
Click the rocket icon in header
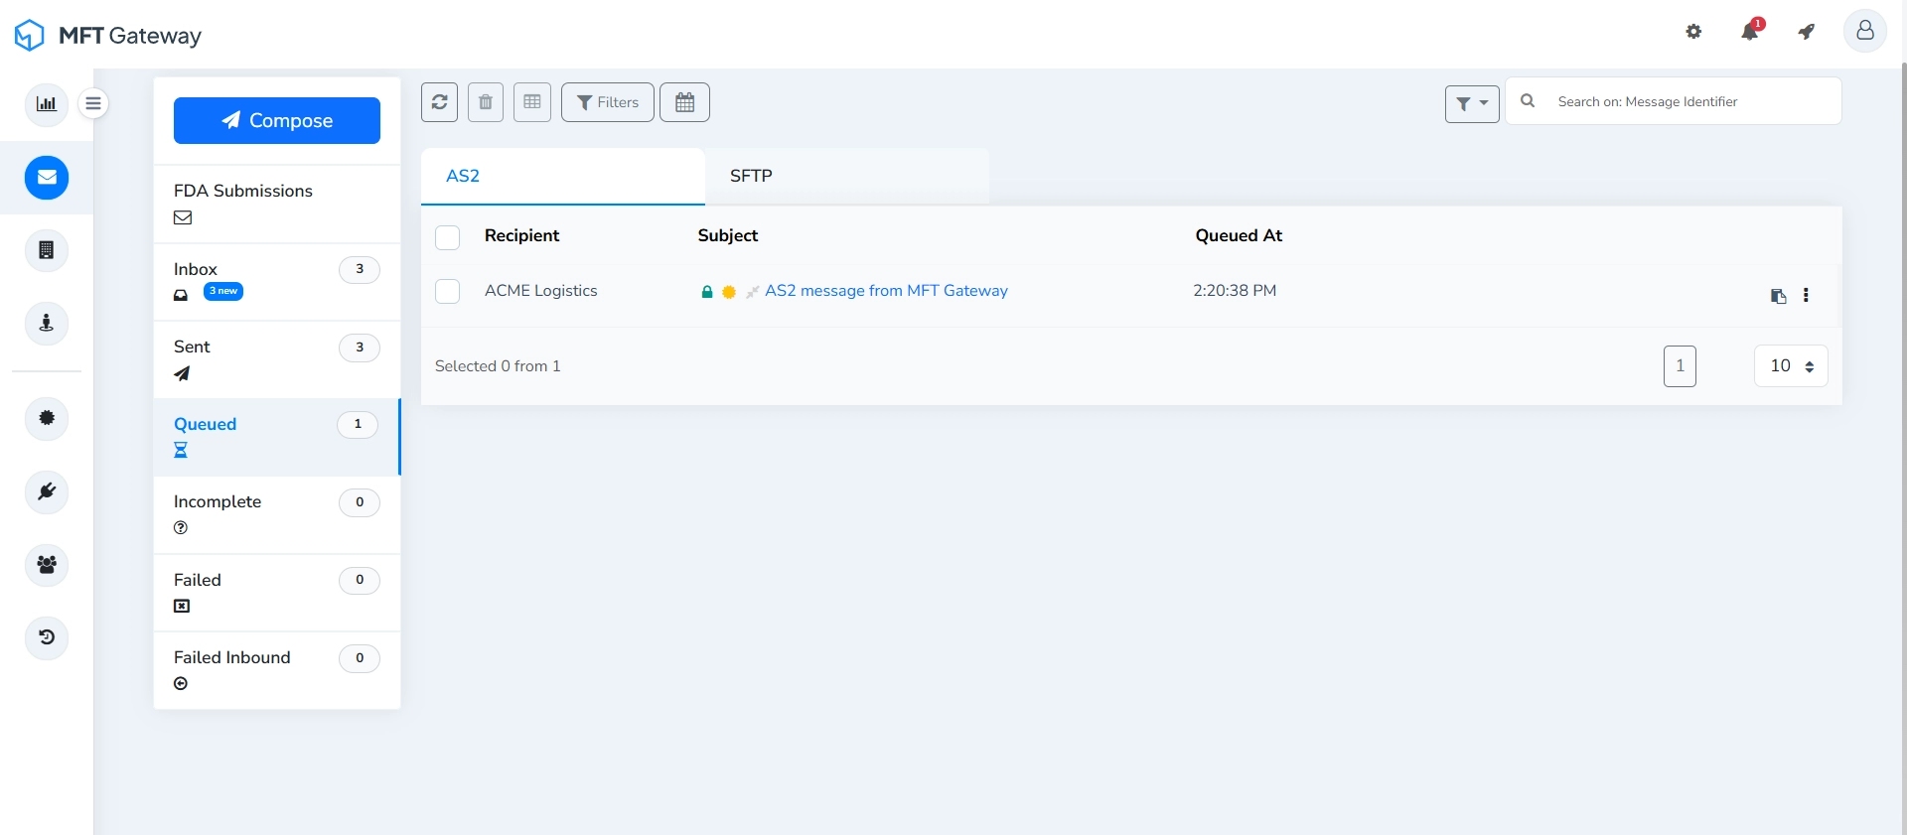pos(1807,32)
